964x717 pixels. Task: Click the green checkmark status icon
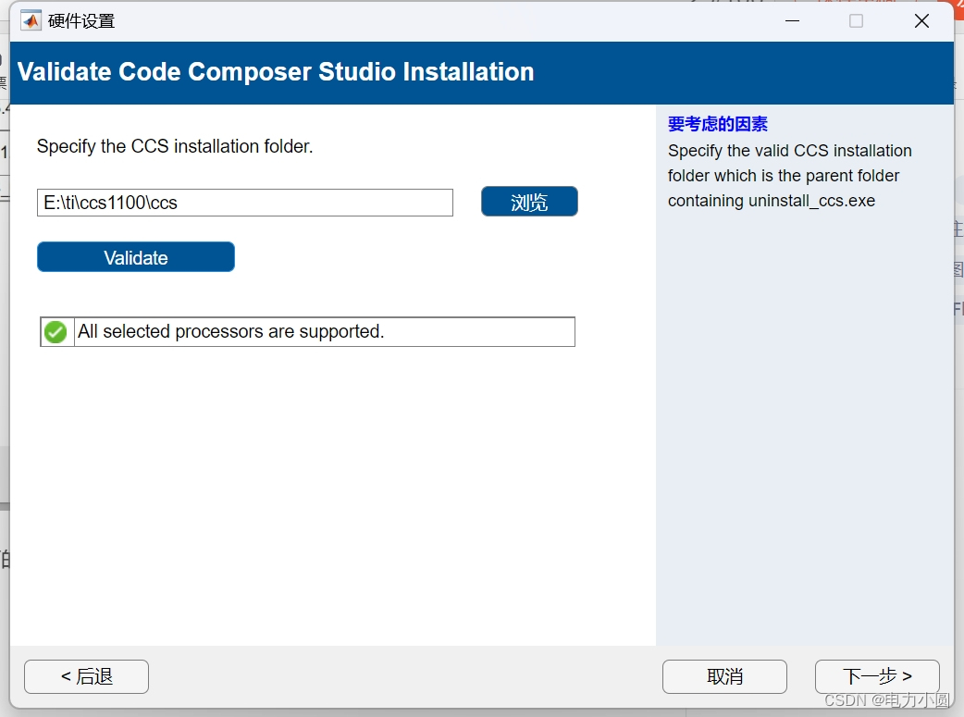pos(56,332)
